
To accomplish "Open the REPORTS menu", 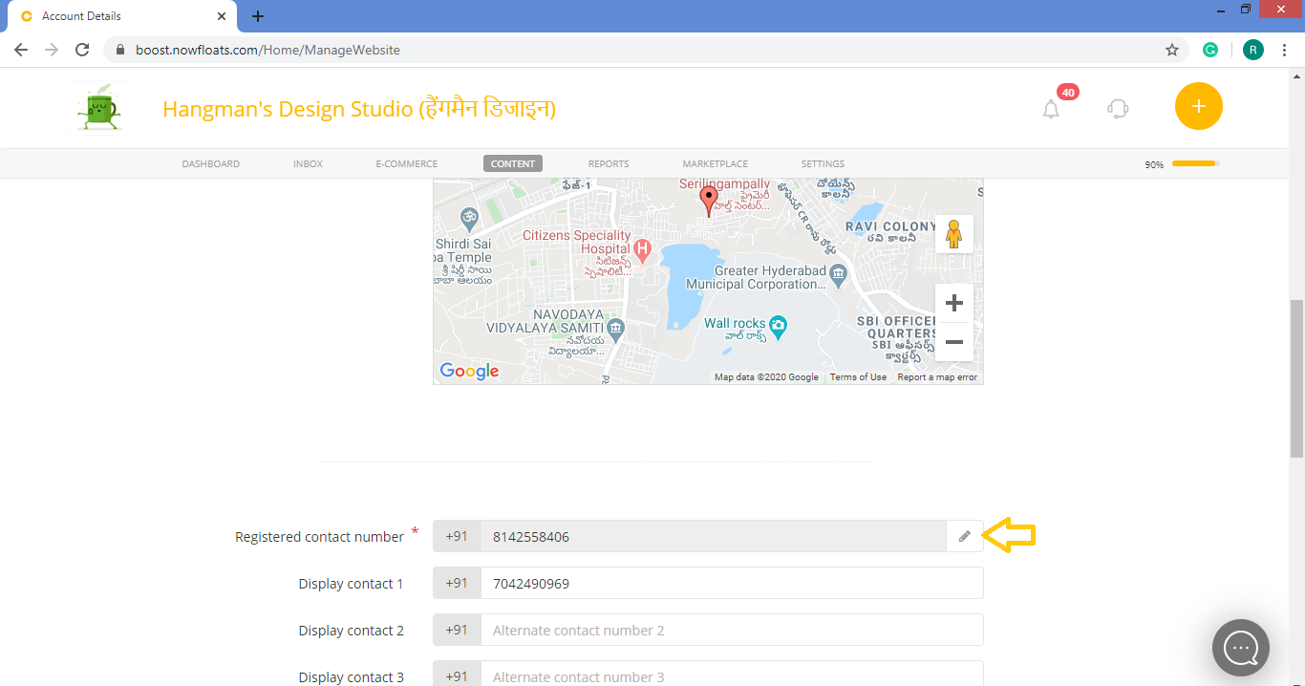I will (609, 164).
